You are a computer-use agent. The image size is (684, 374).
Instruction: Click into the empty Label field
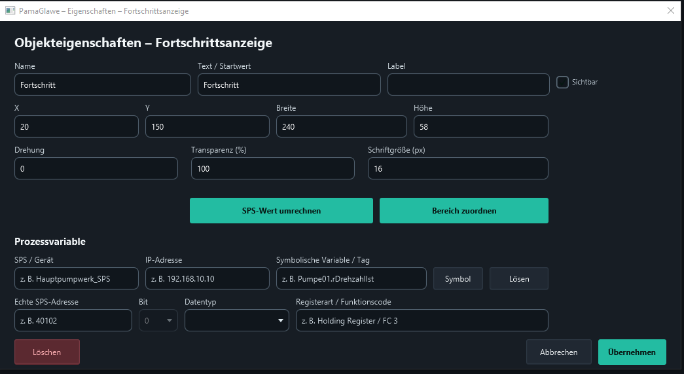[x=469, y=84]
